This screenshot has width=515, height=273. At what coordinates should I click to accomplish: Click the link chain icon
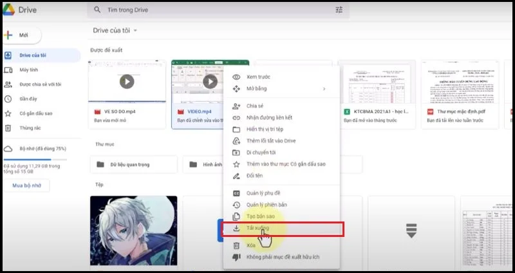click(236, 118)
